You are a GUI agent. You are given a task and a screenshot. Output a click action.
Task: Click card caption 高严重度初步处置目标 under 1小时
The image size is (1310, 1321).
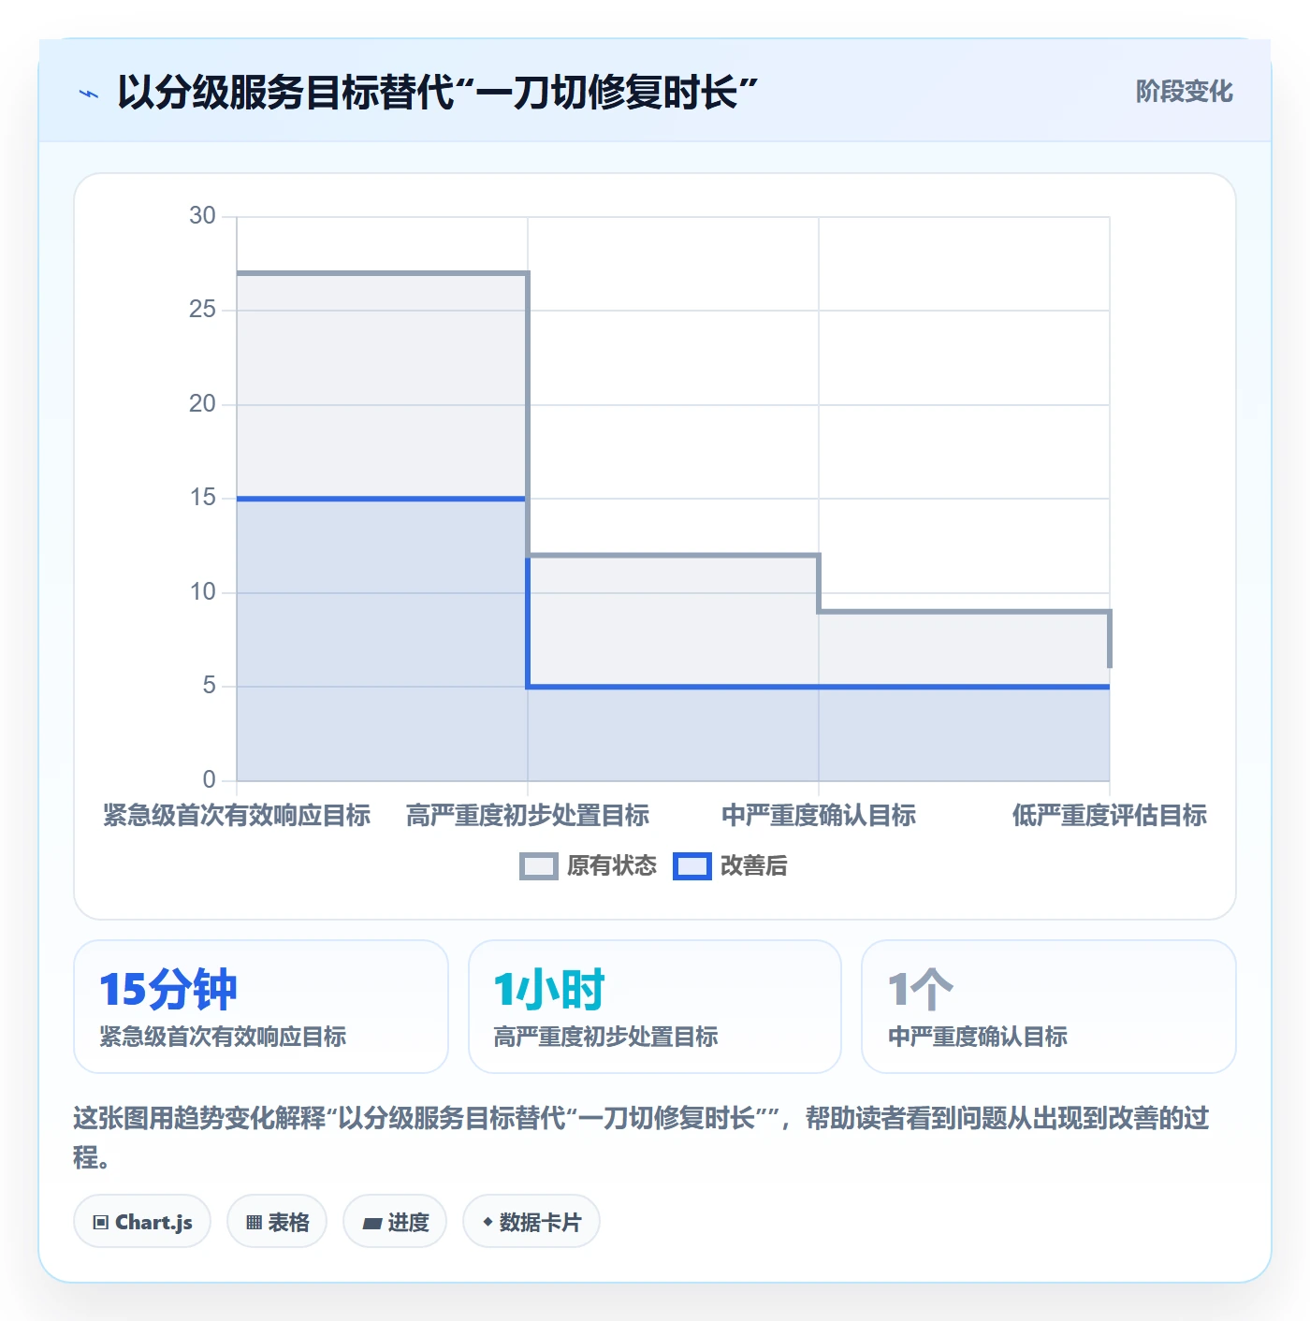(605, 1037)
